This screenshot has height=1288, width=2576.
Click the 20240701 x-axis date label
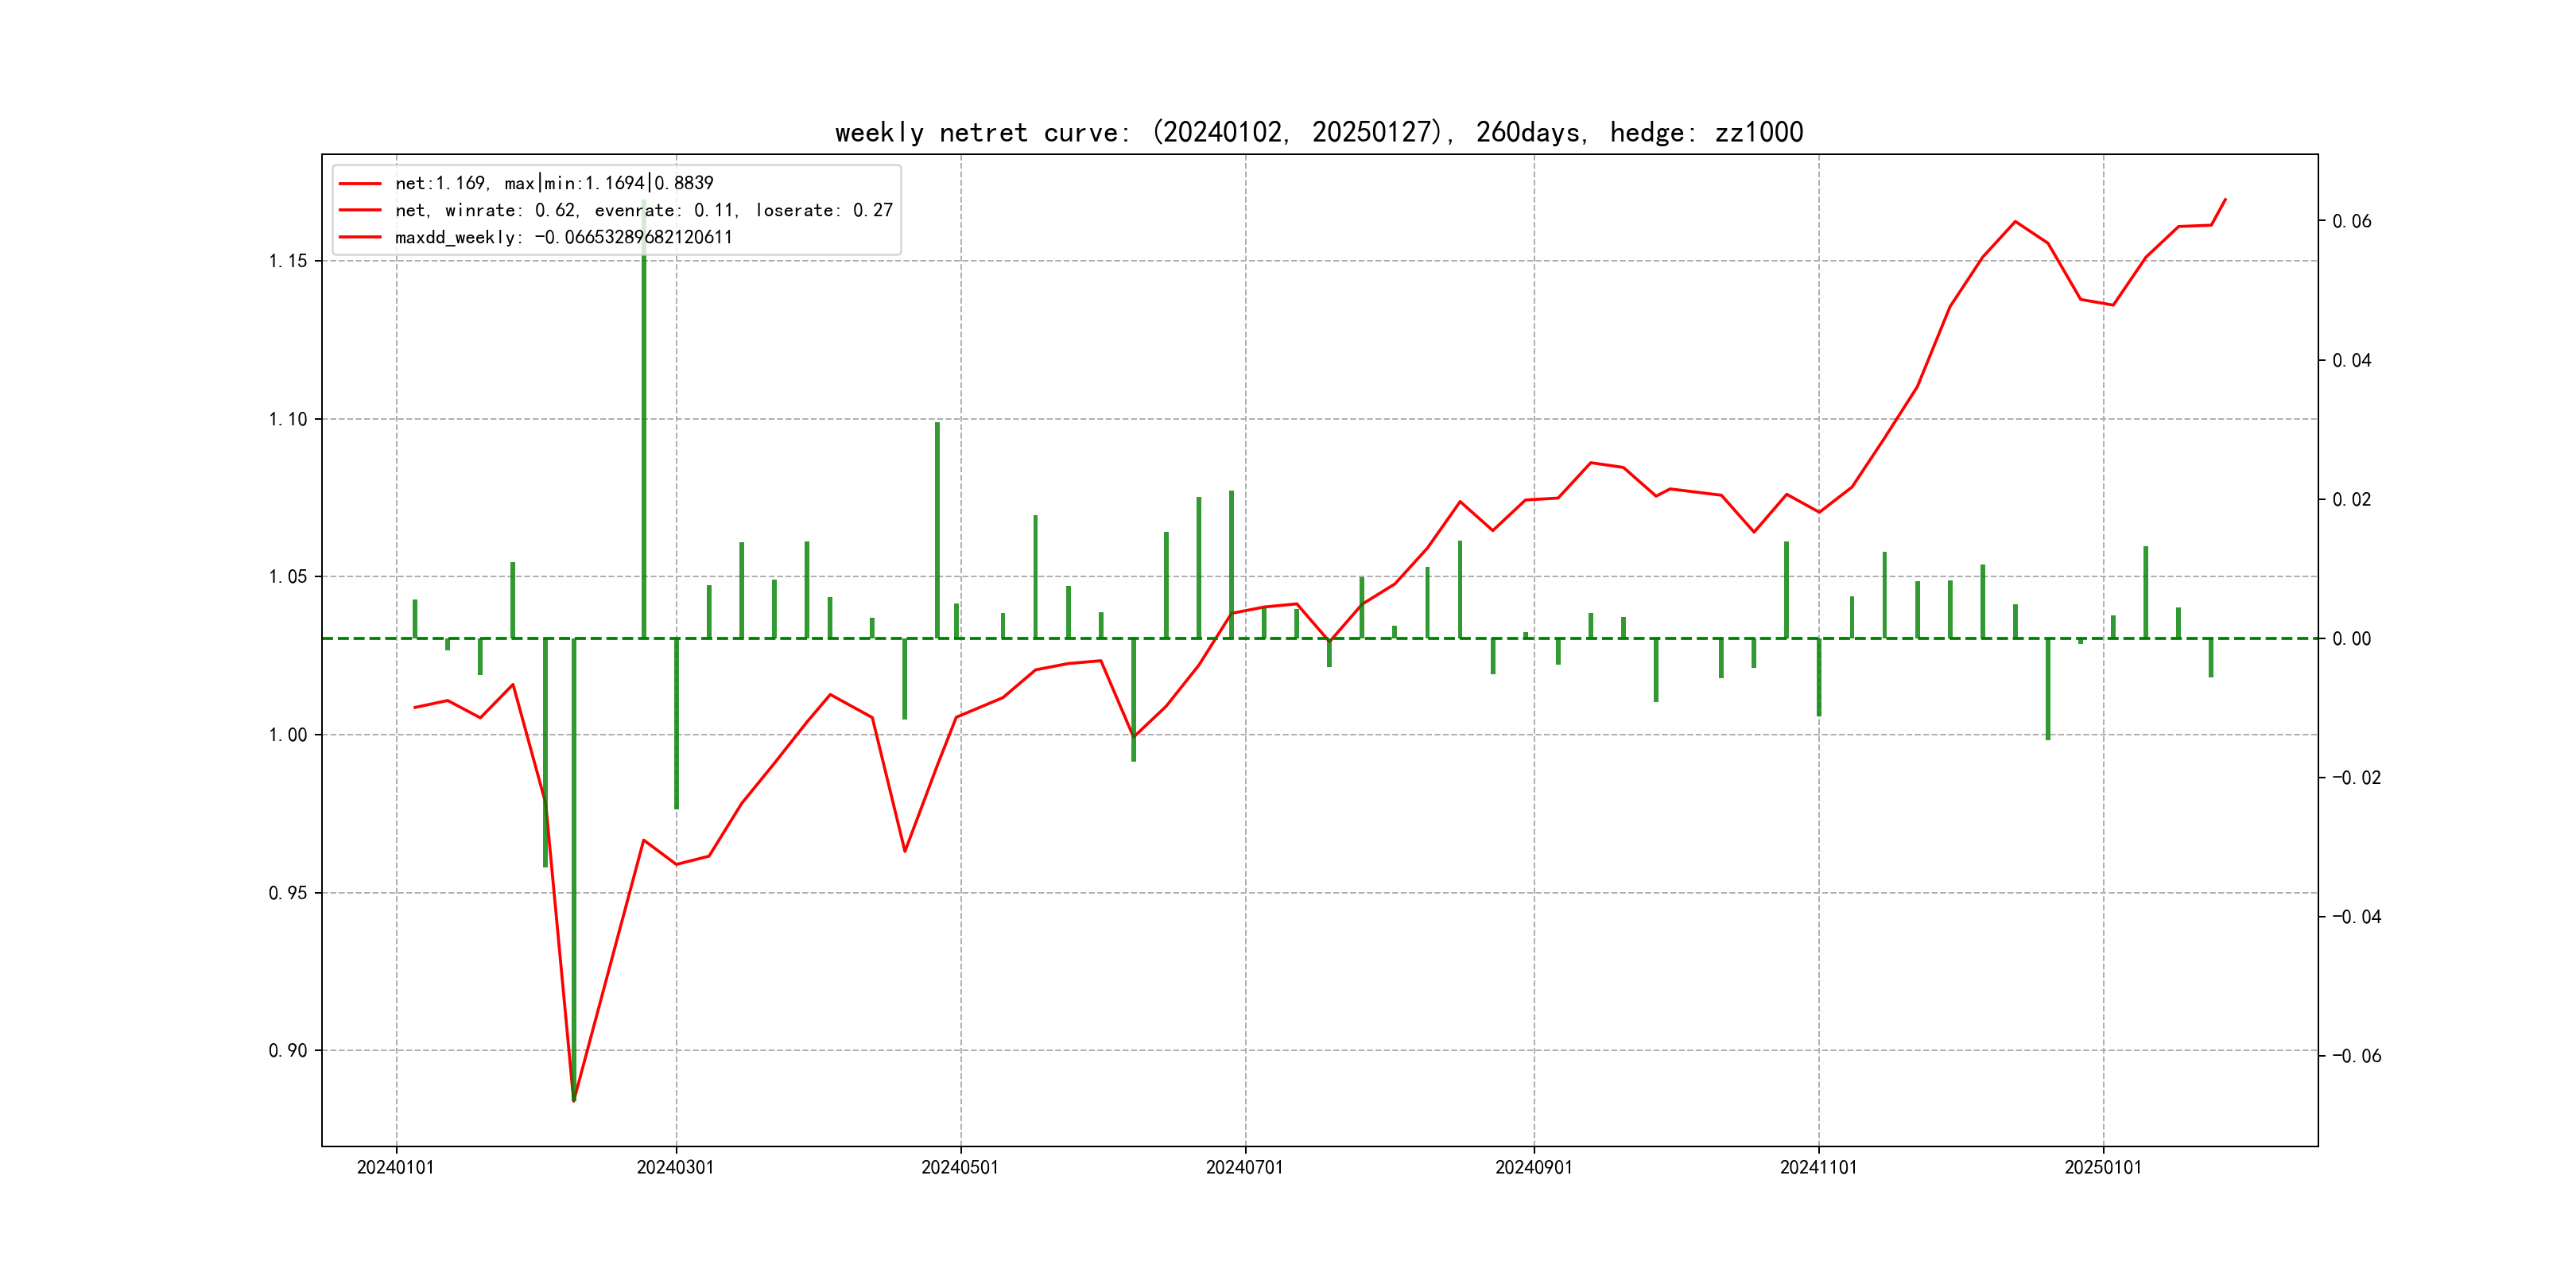point(1244,1167)
